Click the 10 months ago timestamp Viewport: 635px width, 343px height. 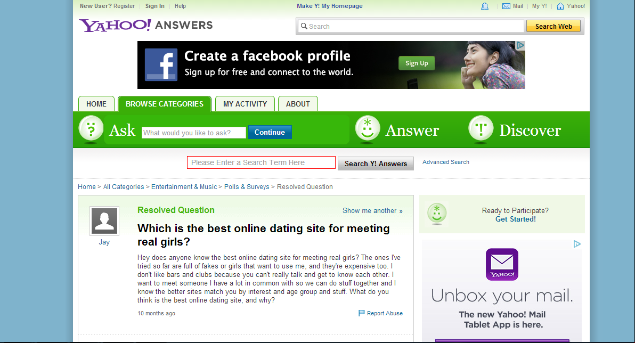pyautogui.click(x=156, y=313)
